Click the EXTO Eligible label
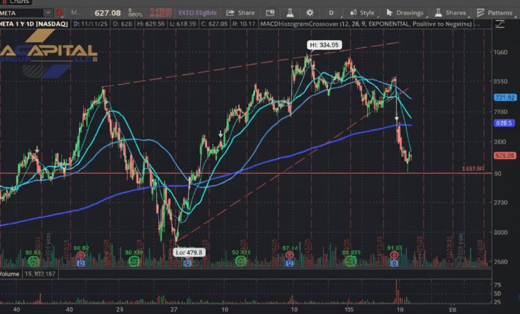Viewport: 520px width, 314px height. [x=196, y=12]
